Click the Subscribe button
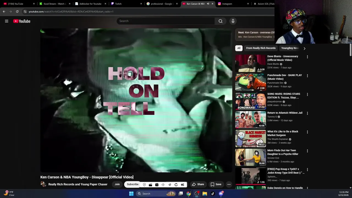This screenshot has height=198, width=352. pyautogui.click(x=133, y=184)
